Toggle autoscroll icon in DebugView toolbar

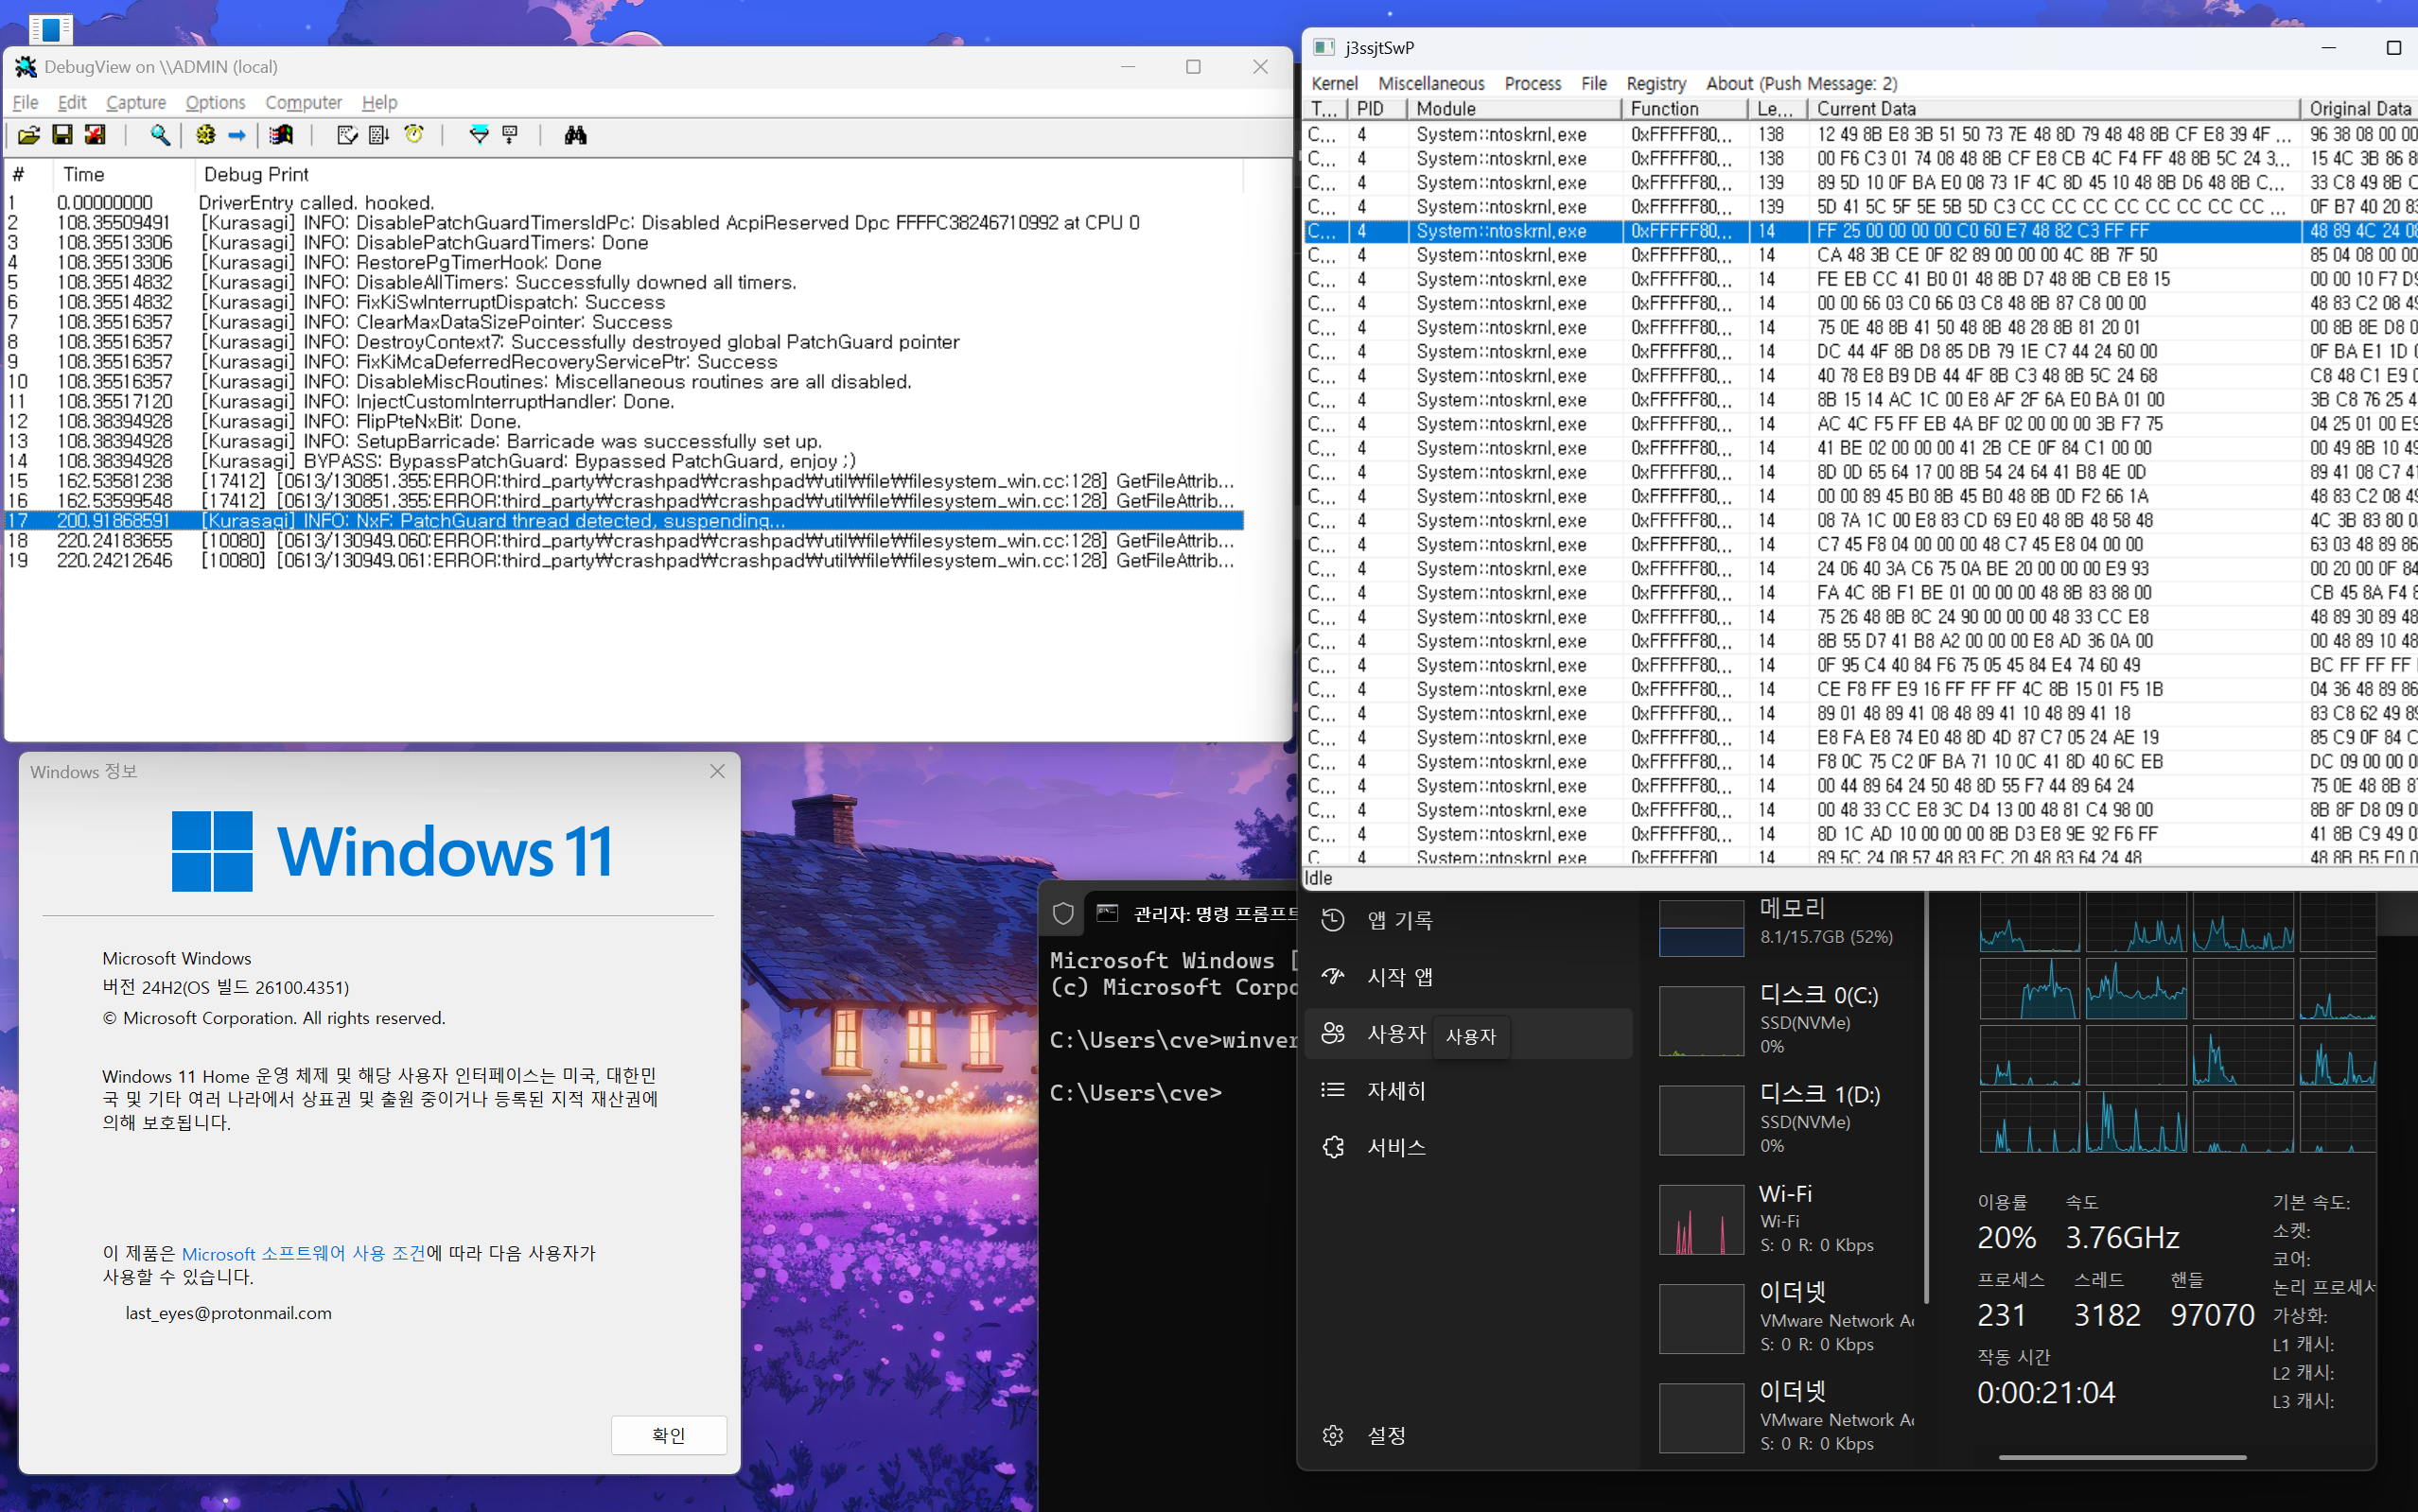tap(378, 135)
